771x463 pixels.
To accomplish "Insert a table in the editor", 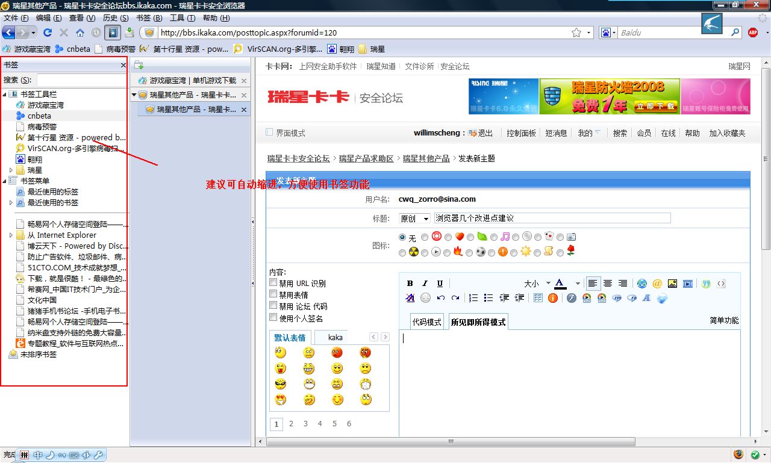I will (x=538, y=298).
